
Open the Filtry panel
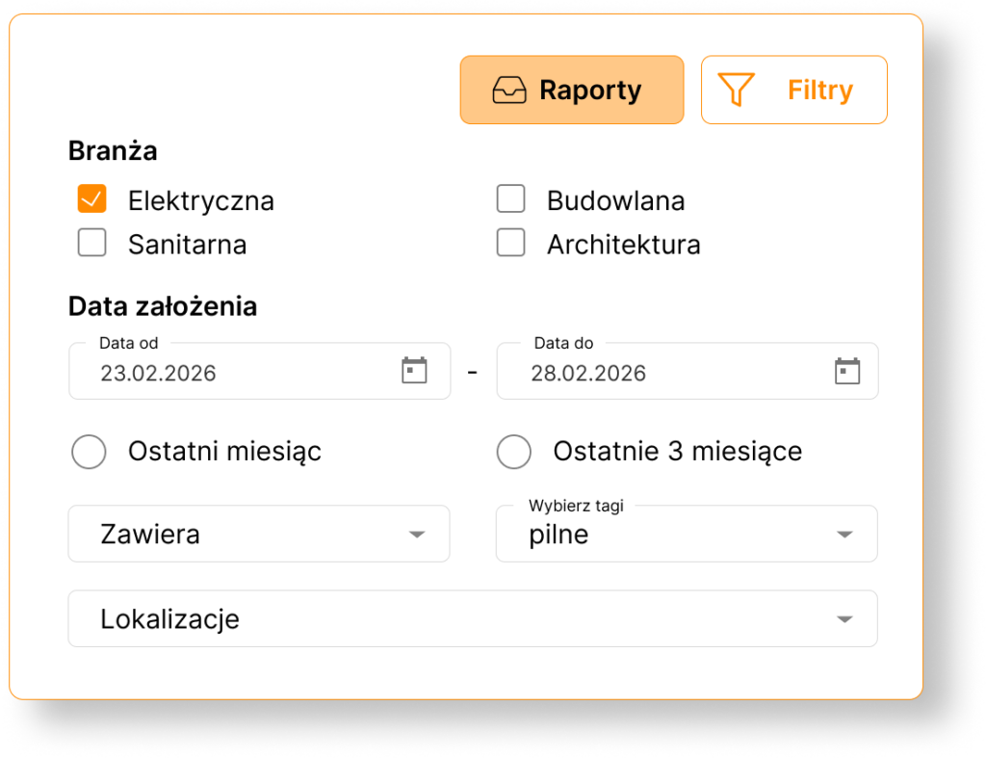coord(793,90)
